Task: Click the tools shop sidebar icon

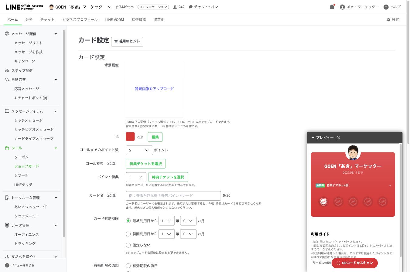Action: (x=7, y=148)
